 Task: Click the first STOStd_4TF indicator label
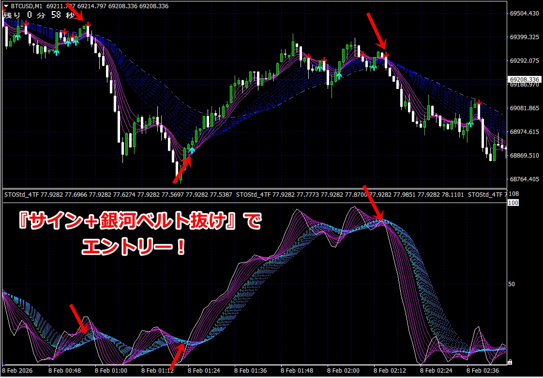pos(21,195)
